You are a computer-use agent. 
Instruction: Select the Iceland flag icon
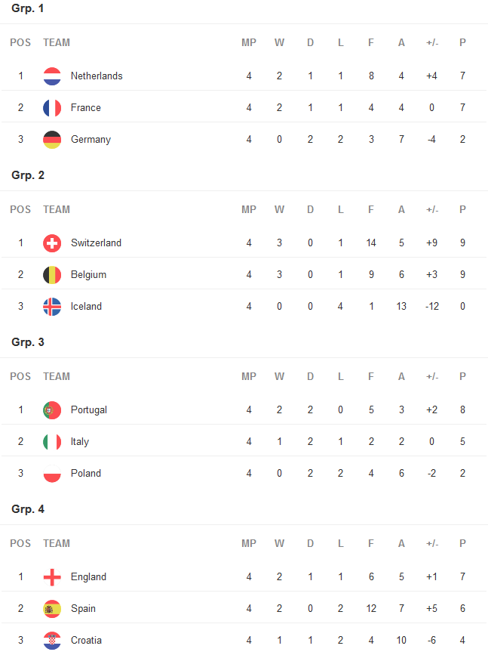[x=52, y=307]
